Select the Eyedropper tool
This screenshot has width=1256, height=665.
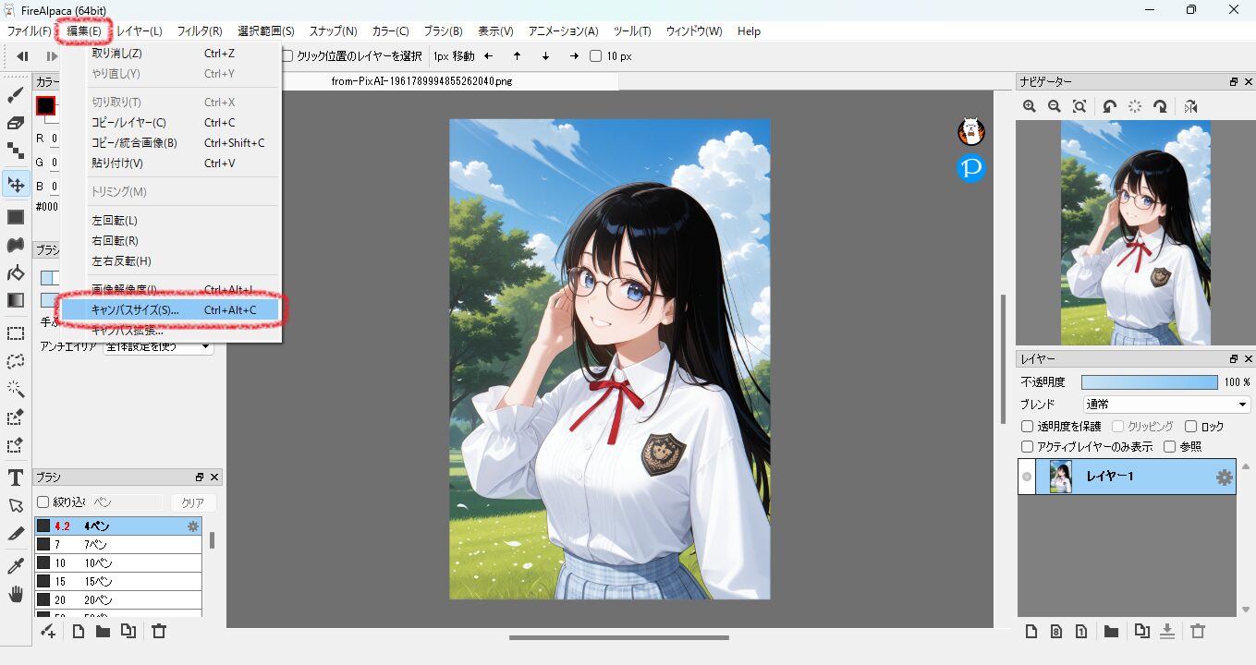[16, 565]
